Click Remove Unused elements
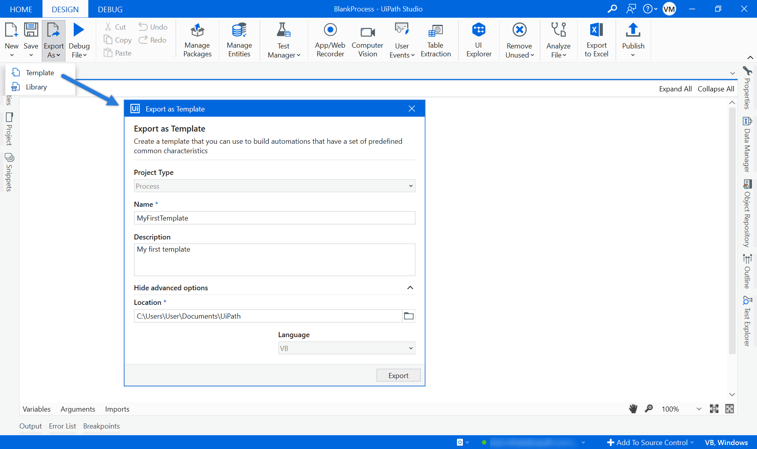 [519, 39]
